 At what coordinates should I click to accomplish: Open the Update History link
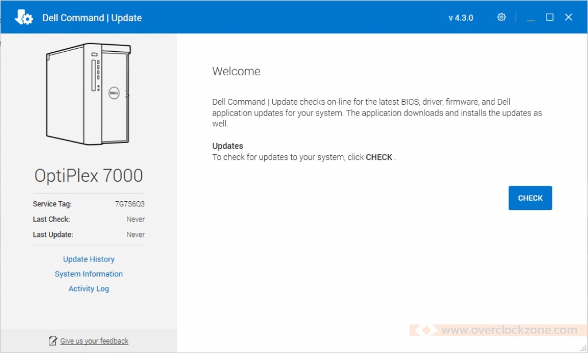click(88, 259)
